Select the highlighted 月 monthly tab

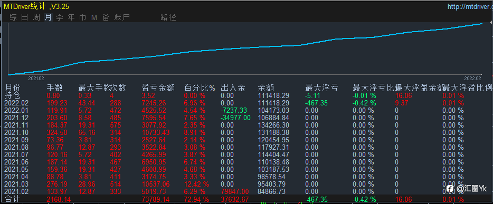48,17
